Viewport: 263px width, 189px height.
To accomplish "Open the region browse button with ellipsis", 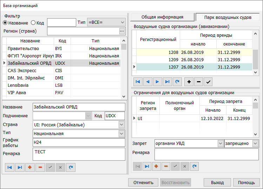I will (x=122, y=31).
